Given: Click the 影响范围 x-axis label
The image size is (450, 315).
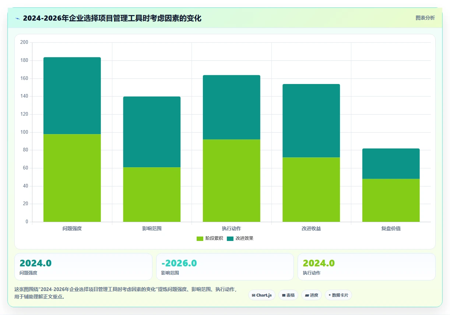Looking at the screenshot, I should tap(152, 228).
